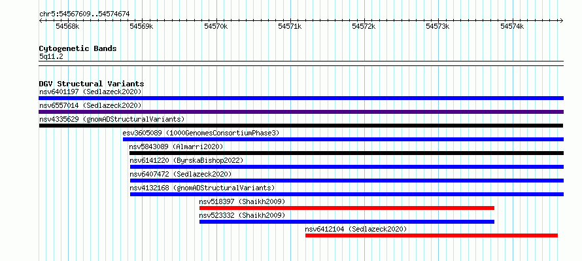Click the nsv4335629 black variant bar
This screenshot has width=582, height=261.
click(x=301, y=126)
